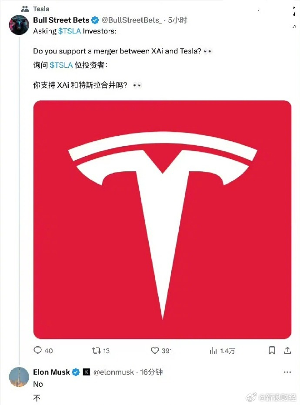Open the Bull Street Bets profile name

click(x=61, y=20)
